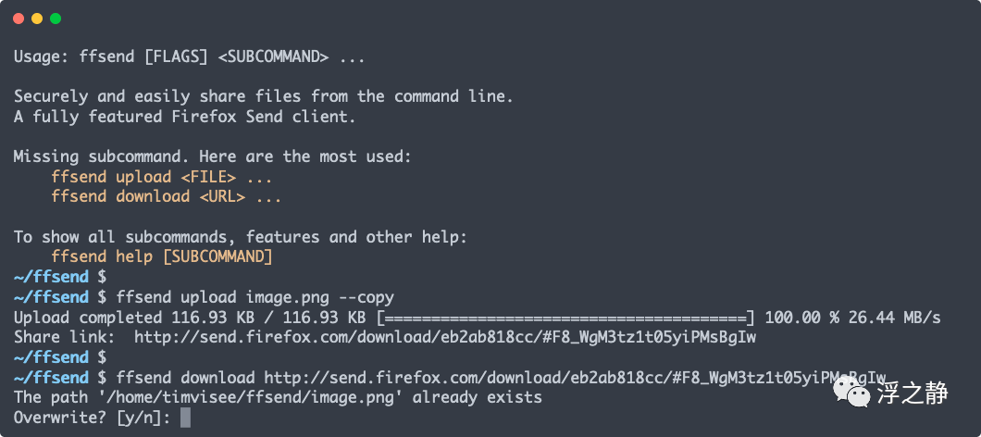Open the URL on the Share link line
981x437 pixels.
coord(444,338)
